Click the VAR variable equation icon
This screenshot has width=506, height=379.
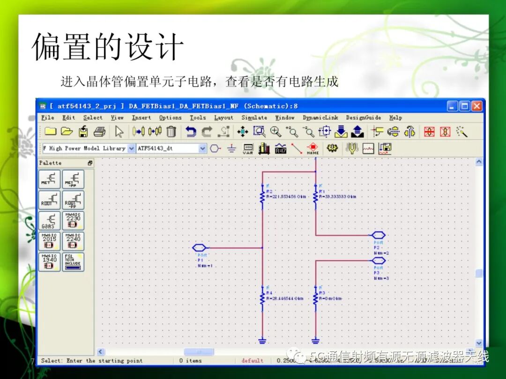248,149
